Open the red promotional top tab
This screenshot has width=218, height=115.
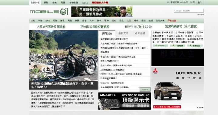pos(100,3)
